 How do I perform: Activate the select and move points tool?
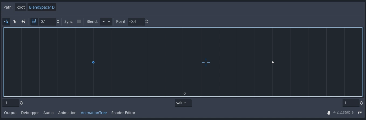click(x=15, y=21)
